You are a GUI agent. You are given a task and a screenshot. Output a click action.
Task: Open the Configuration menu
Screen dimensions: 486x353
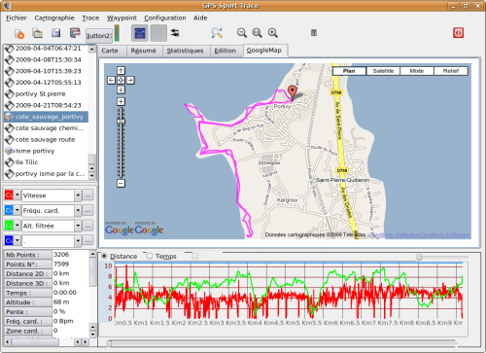[x=165, y=18]
